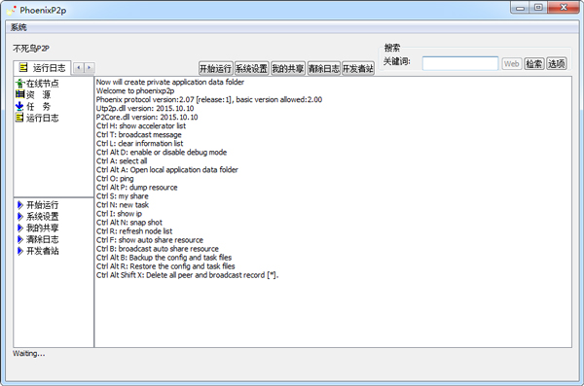
Task: Click the 运行日志 tree log icon
Action: (19, 118)
